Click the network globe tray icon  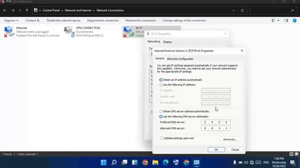click(x=252, y=162)
